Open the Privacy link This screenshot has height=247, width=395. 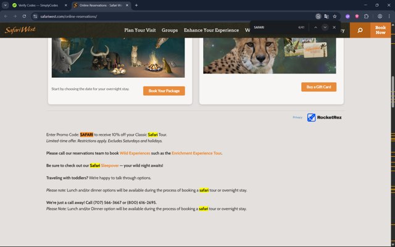pyautogui.click(x=297, y=117)
